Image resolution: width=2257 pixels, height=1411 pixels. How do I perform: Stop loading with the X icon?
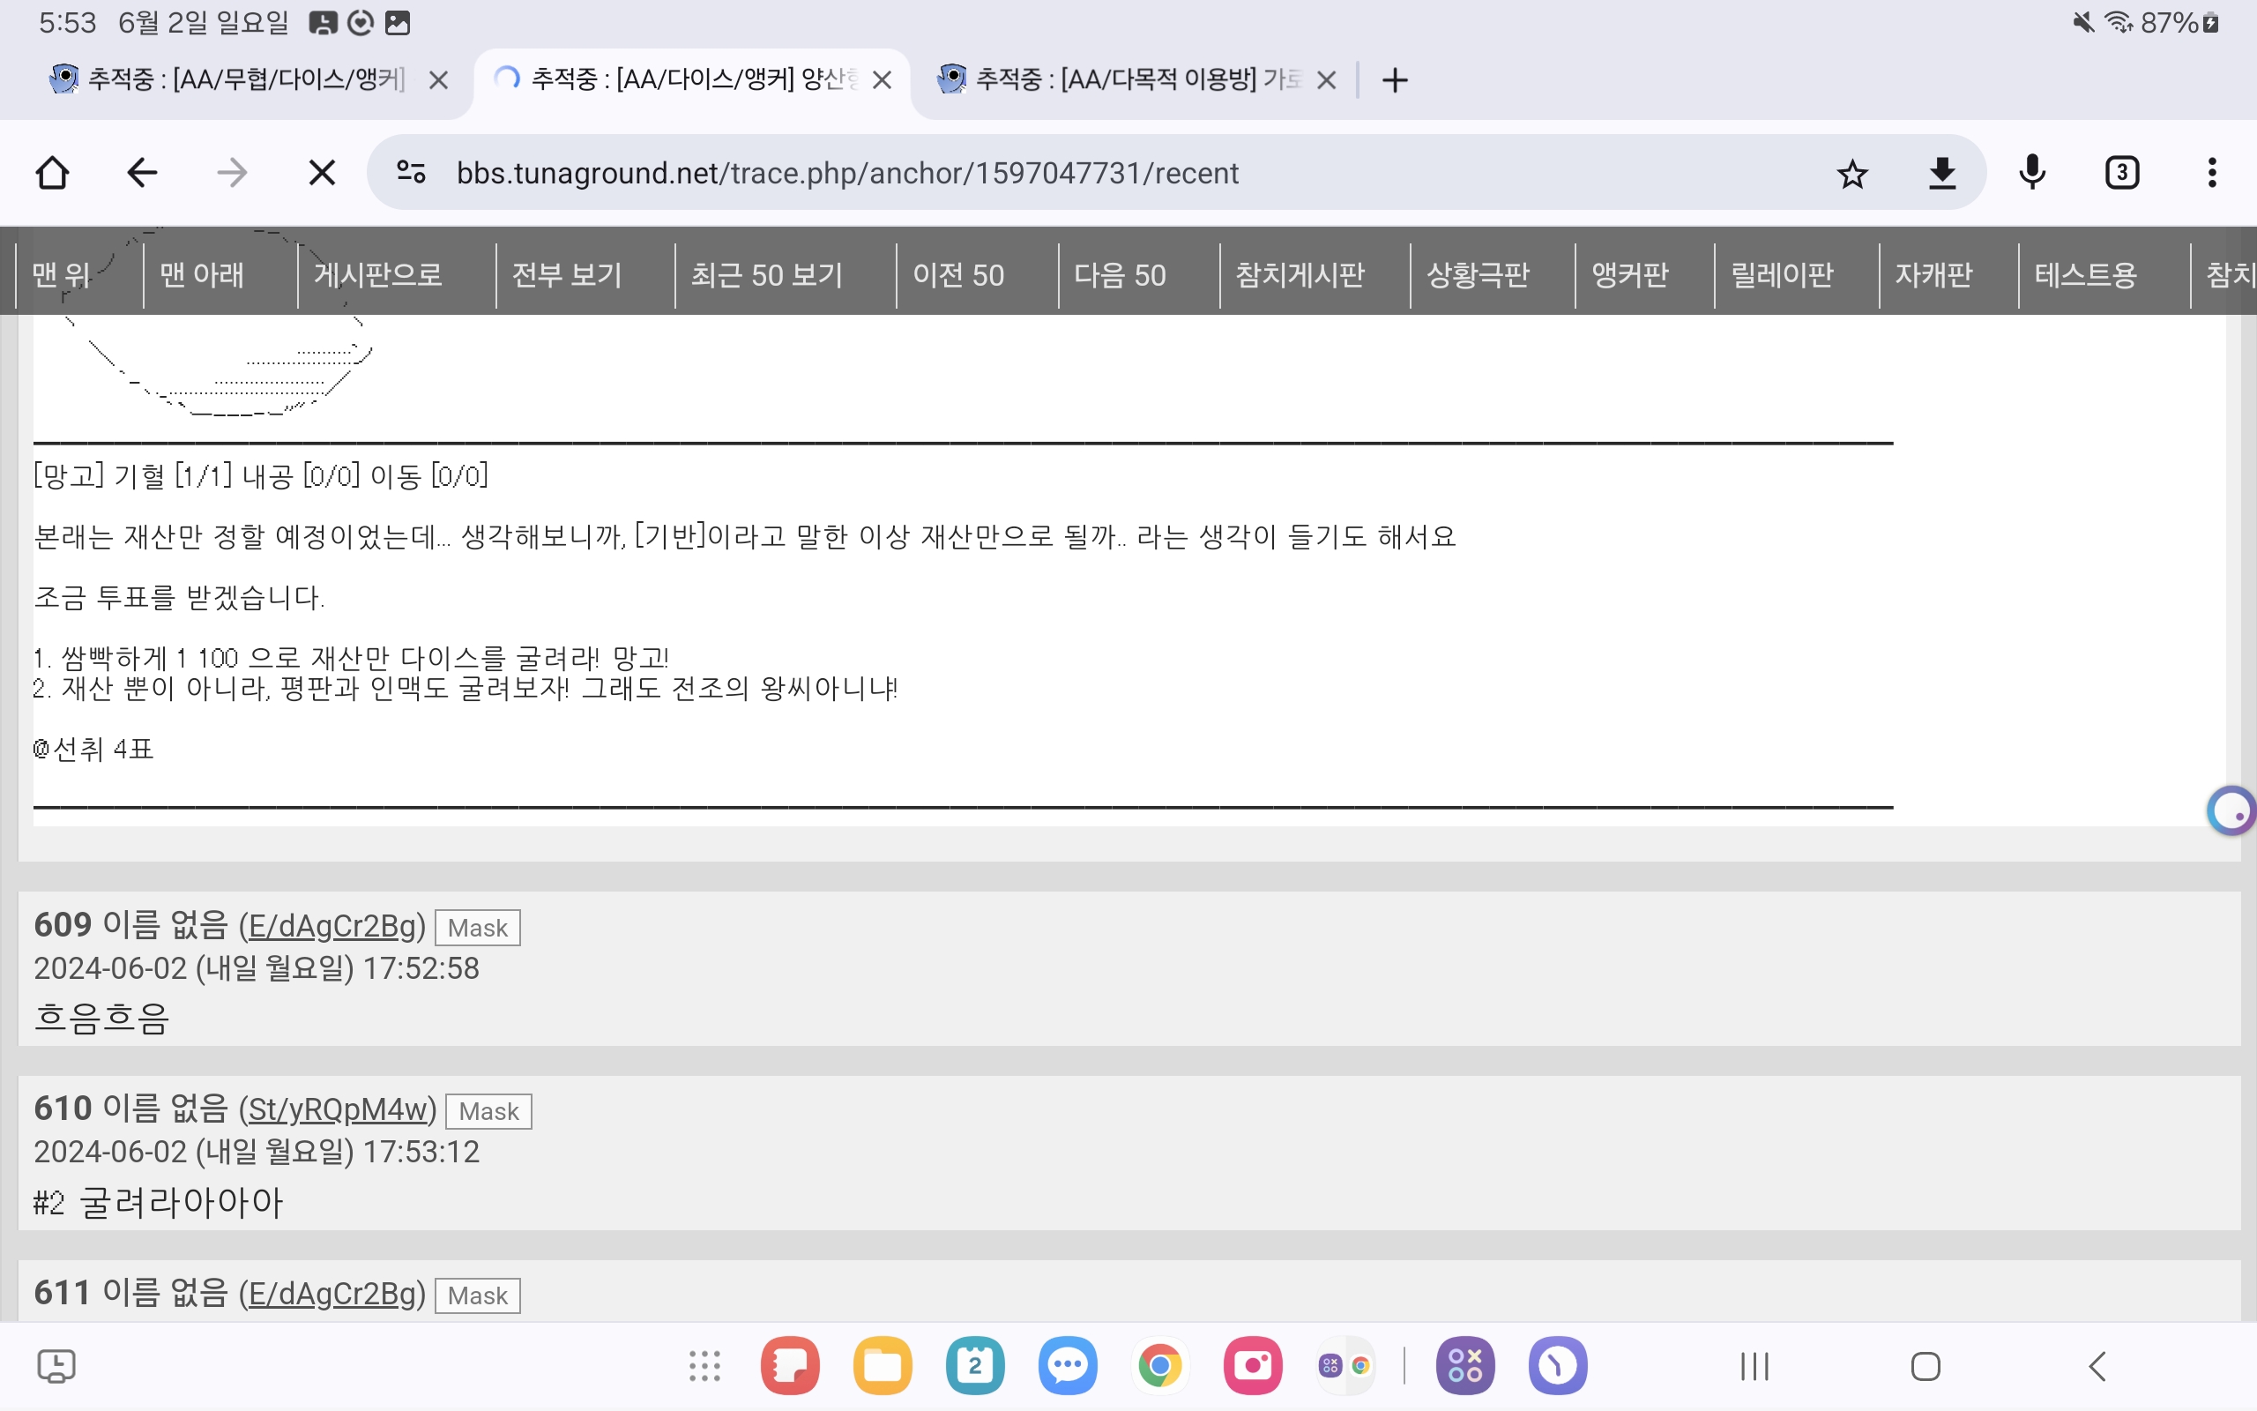(x=322, y=173)
